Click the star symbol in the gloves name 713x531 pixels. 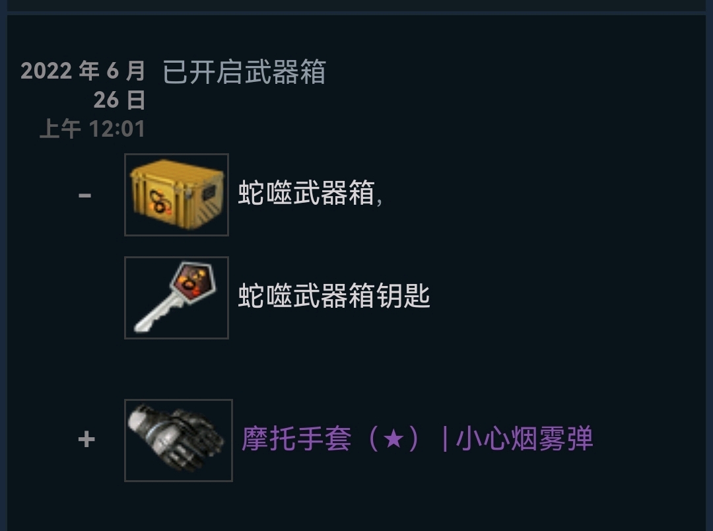[x=393, y=439]
